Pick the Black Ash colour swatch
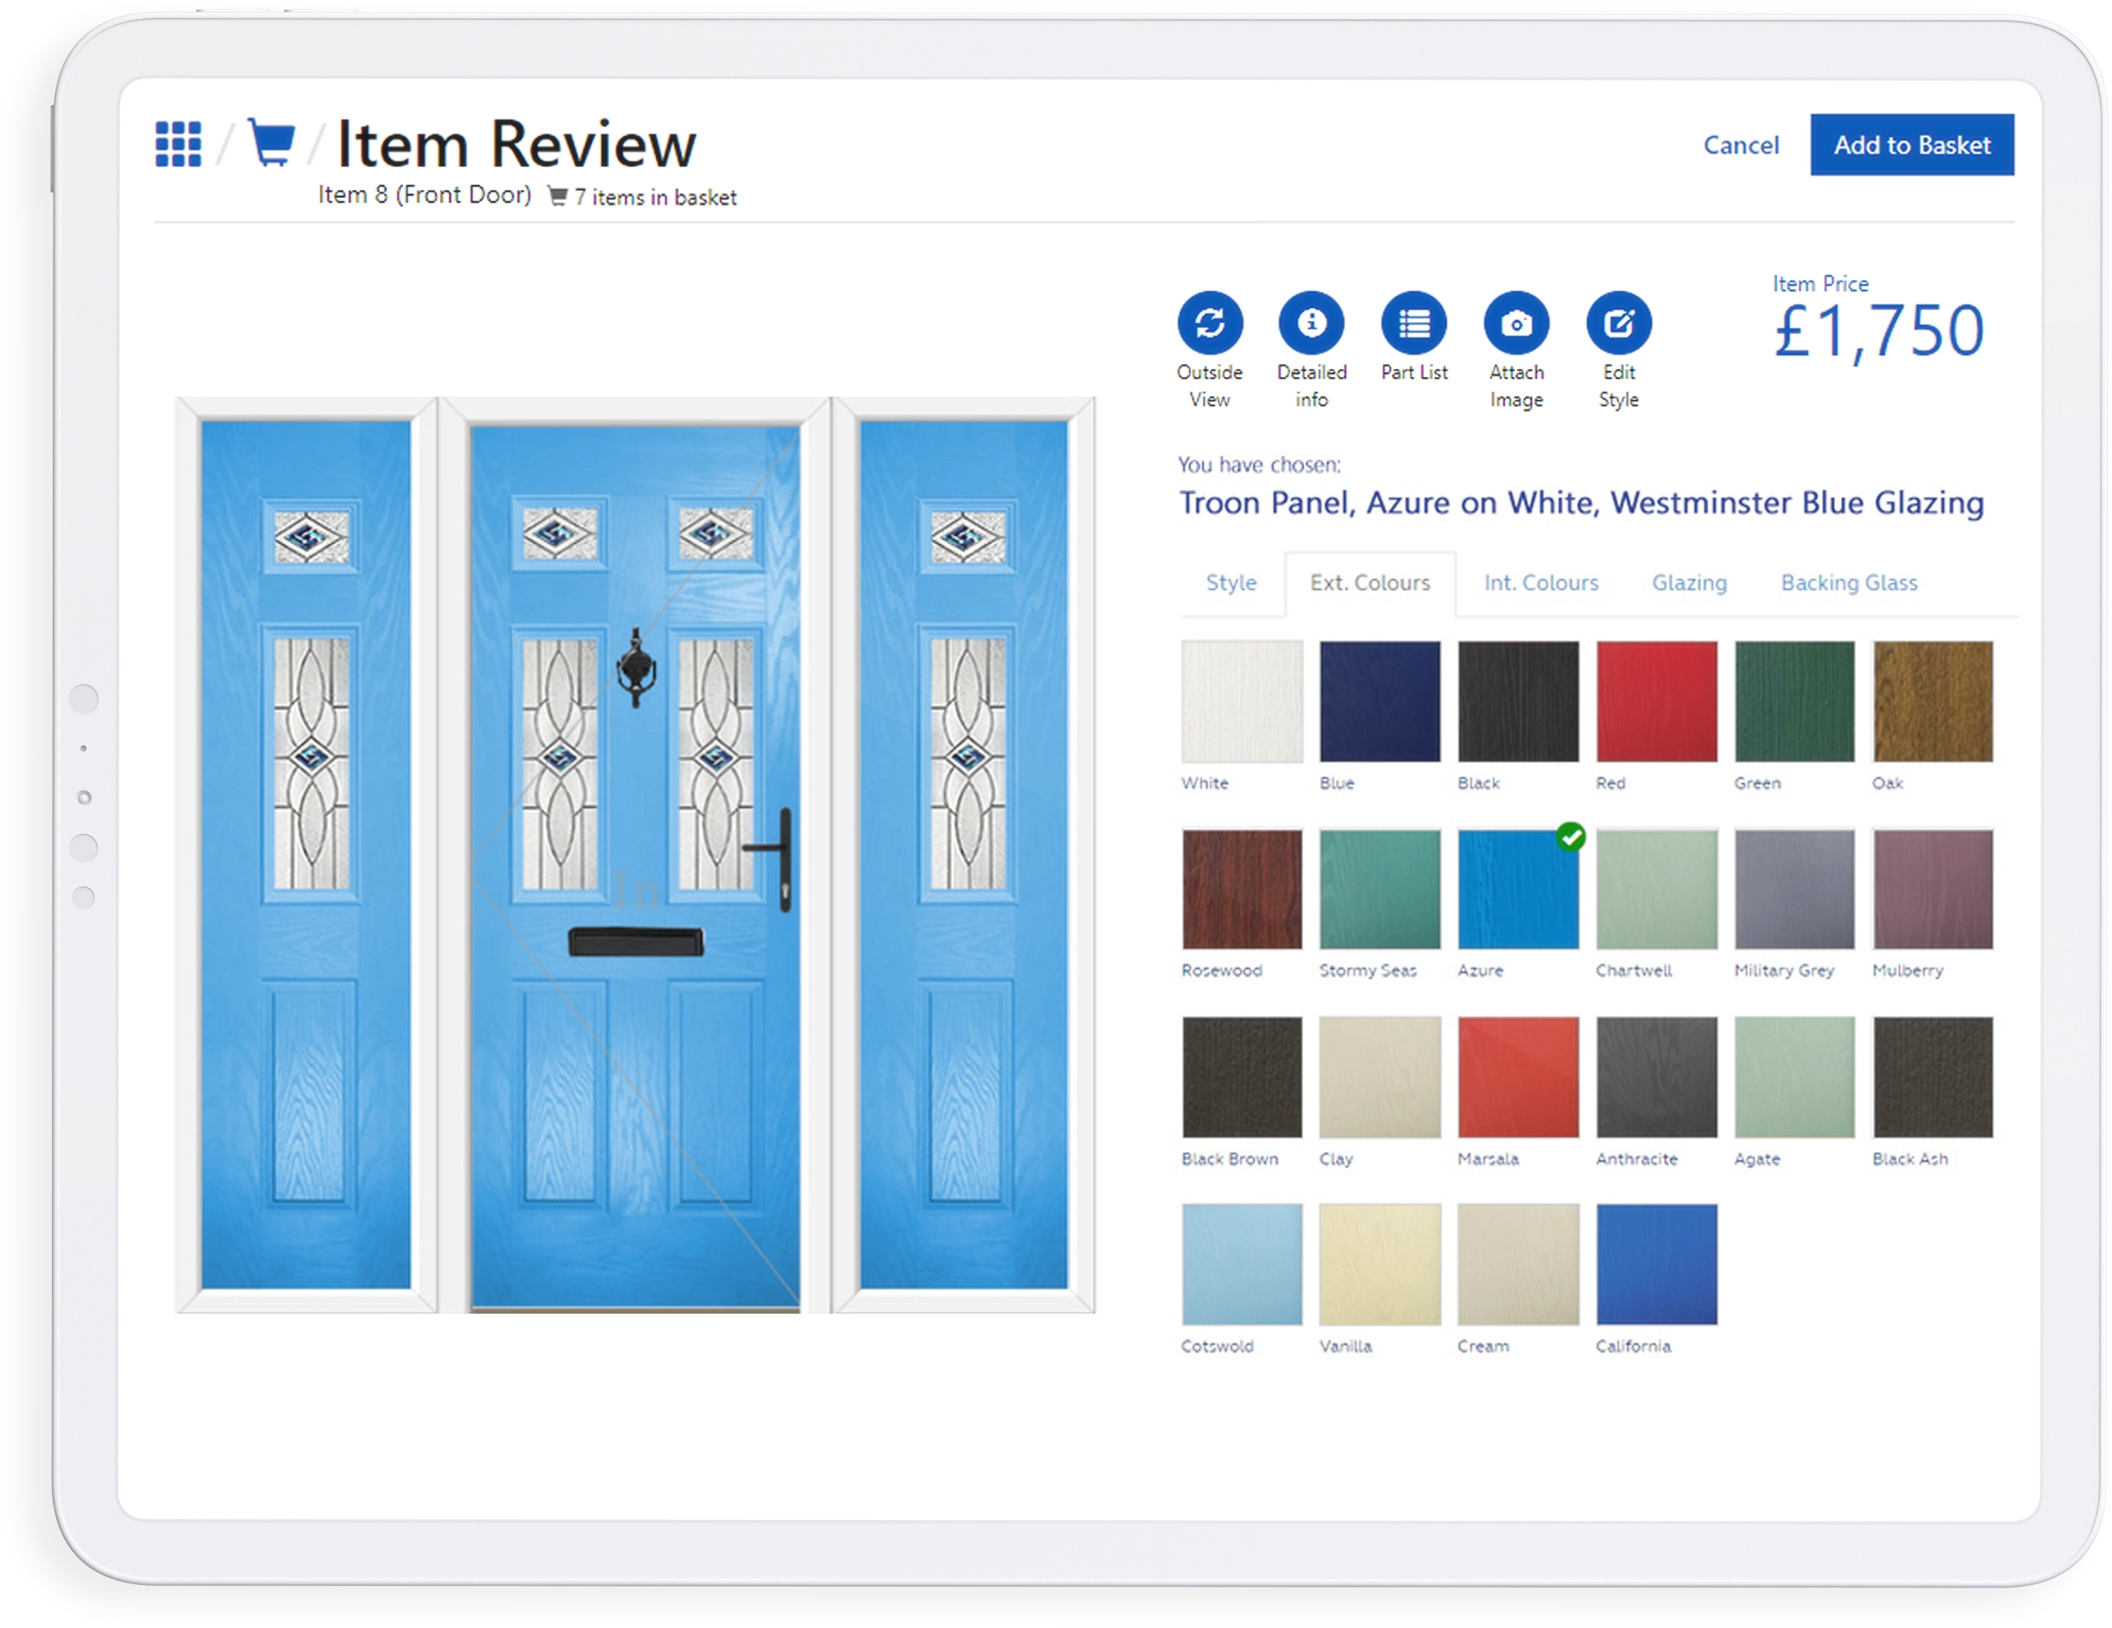This screenshot has width=2112, height=1628. (x=1933, y=1077)
